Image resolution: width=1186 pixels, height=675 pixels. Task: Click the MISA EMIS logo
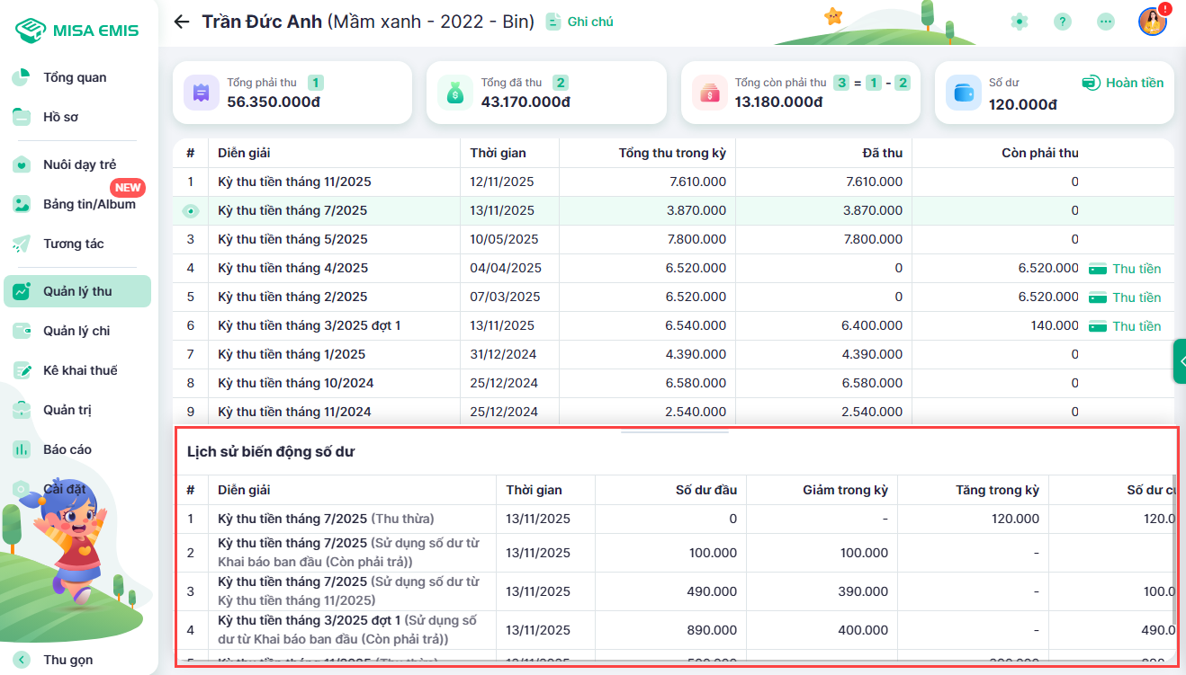click(77, 31)
